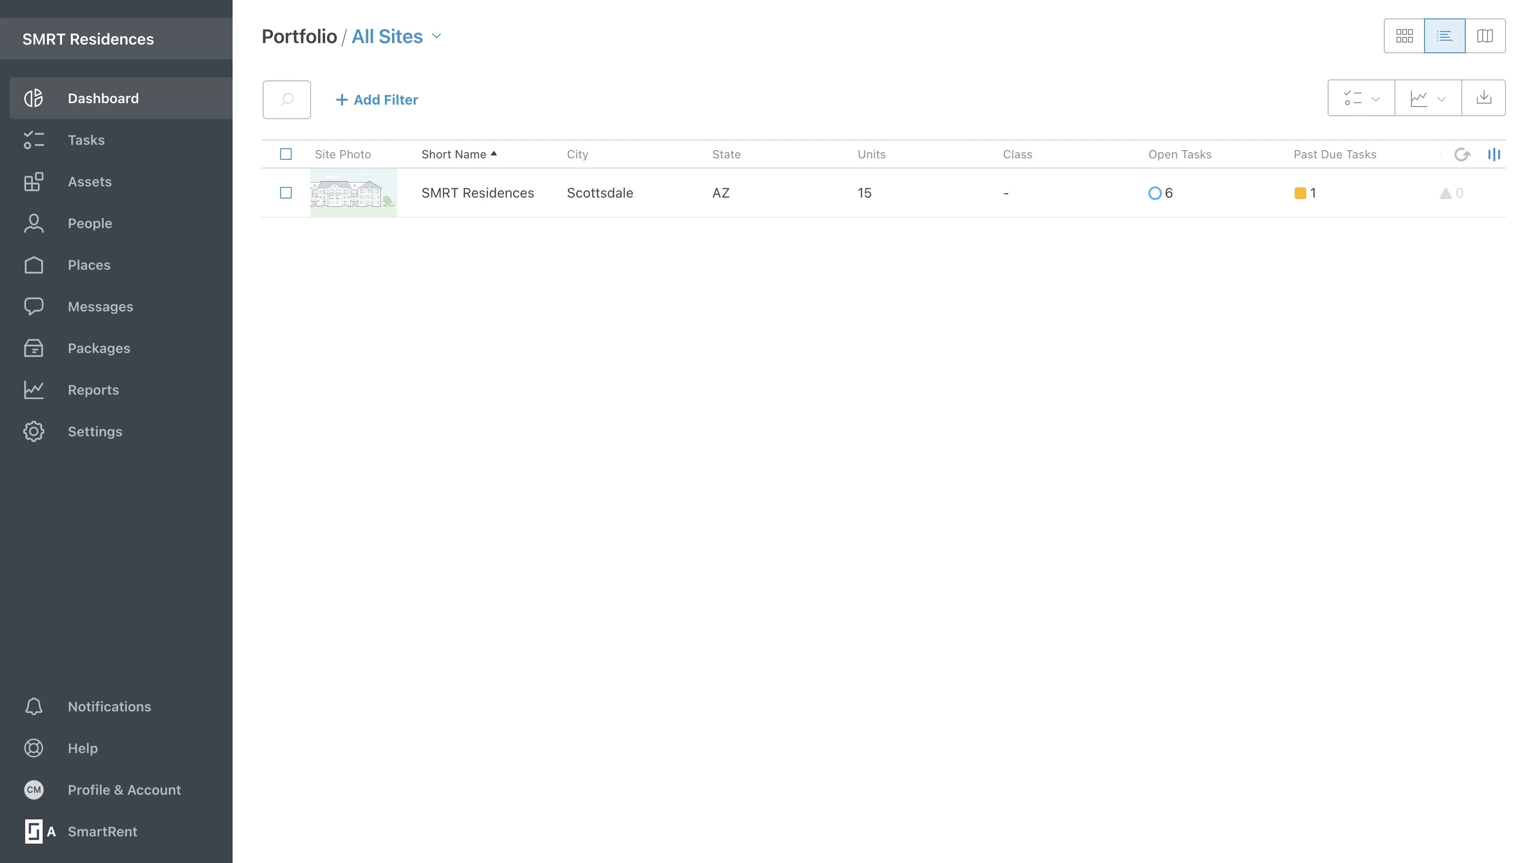Click the Open Tasks column header
Screen dimensions: 1535x863
1180,154
